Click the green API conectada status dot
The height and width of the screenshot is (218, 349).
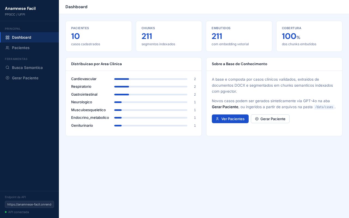point(6,212)
